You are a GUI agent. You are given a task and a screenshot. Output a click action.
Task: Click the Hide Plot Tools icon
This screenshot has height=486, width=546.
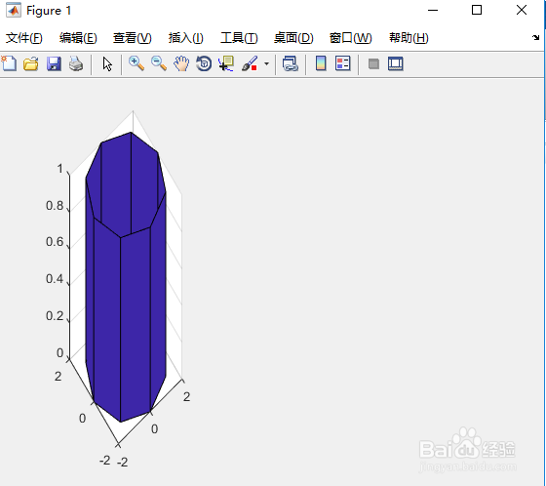(x=373, y=64)
